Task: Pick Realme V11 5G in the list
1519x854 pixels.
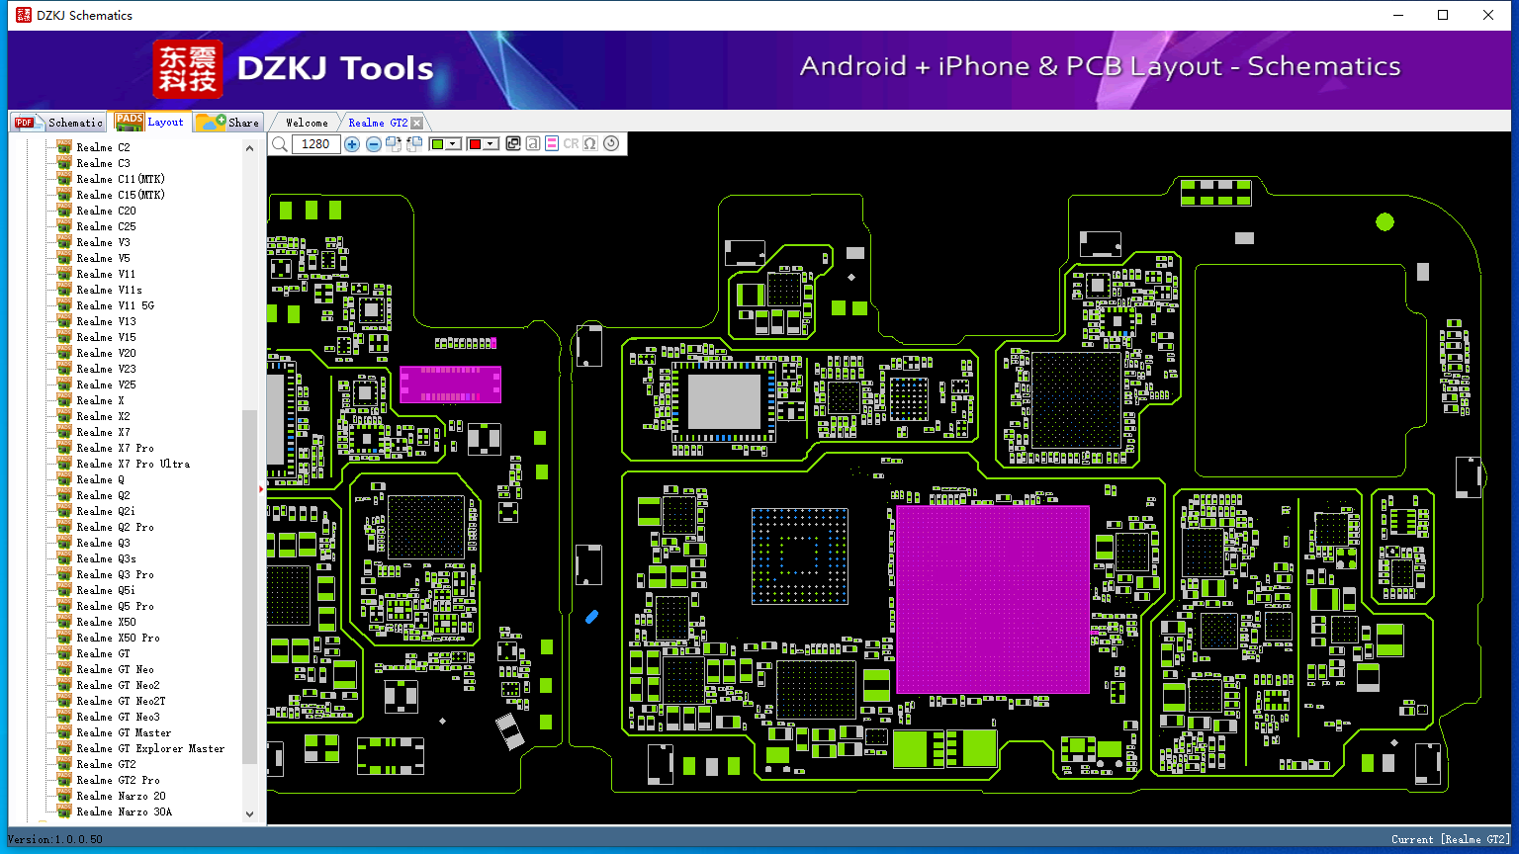Action: click(116, 305)
